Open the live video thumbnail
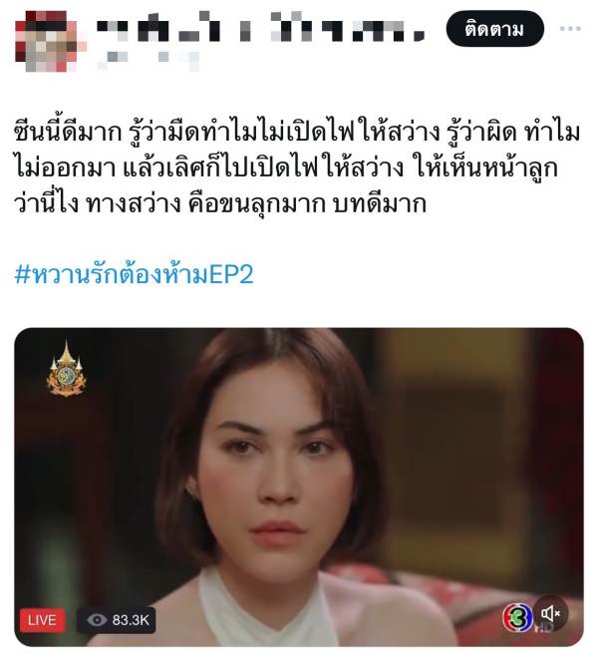 click(x=299, y=487)
